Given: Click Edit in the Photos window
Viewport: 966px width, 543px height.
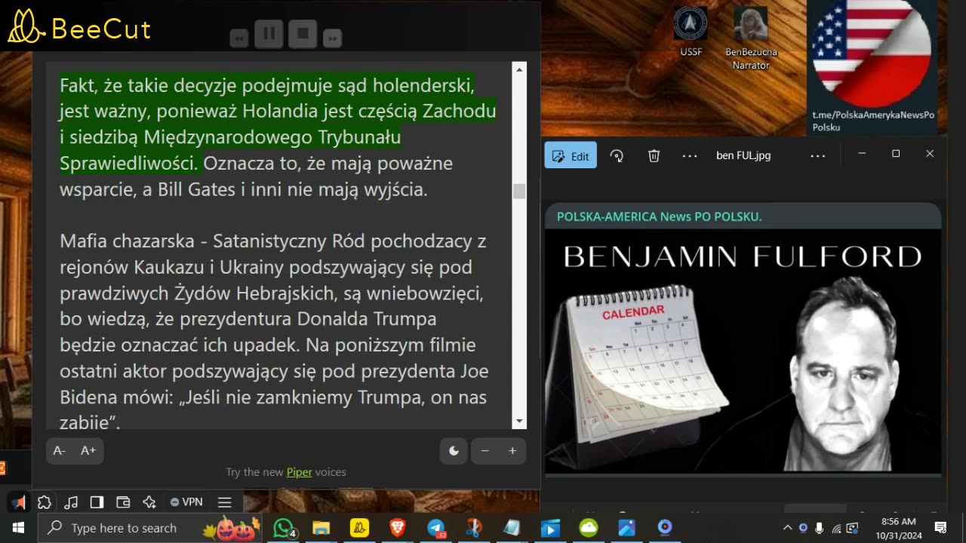Looking at the screenshot, I should (571, 156).
